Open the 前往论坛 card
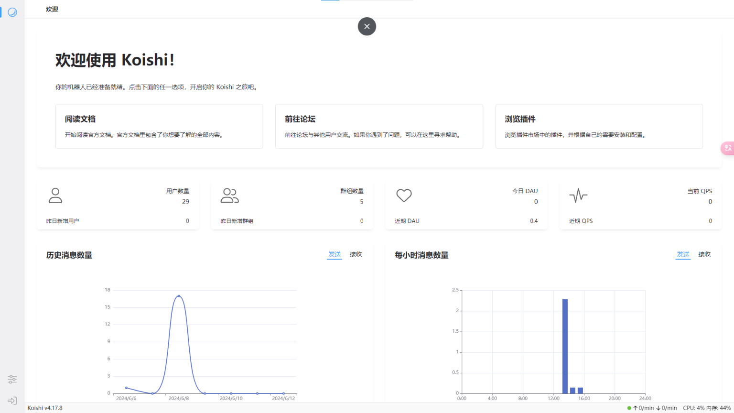734x413 pixels. [379, 126]
